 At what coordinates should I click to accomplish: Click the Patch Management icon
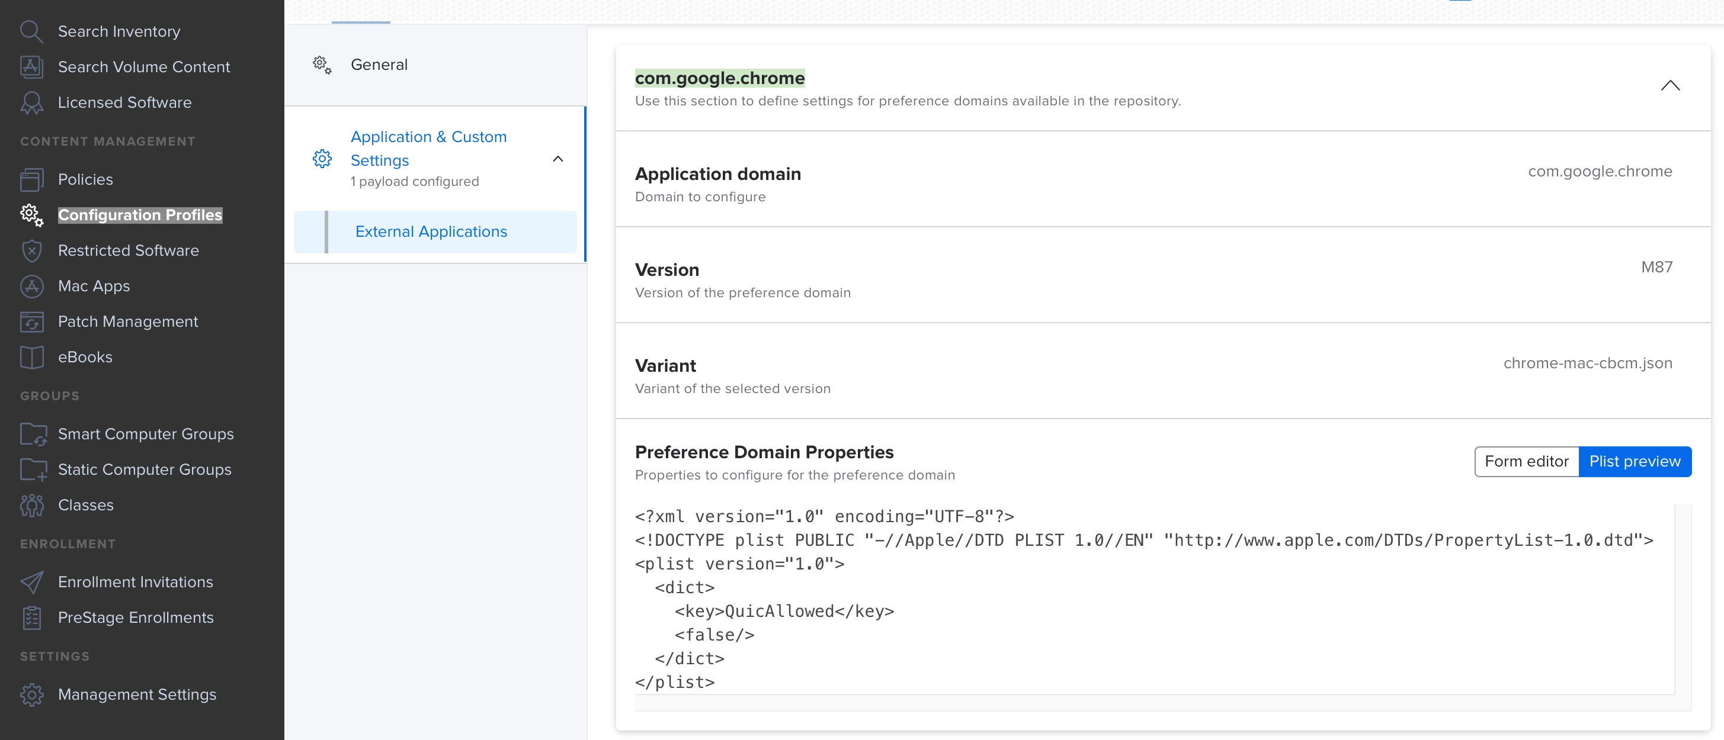(x=31, y=321)
